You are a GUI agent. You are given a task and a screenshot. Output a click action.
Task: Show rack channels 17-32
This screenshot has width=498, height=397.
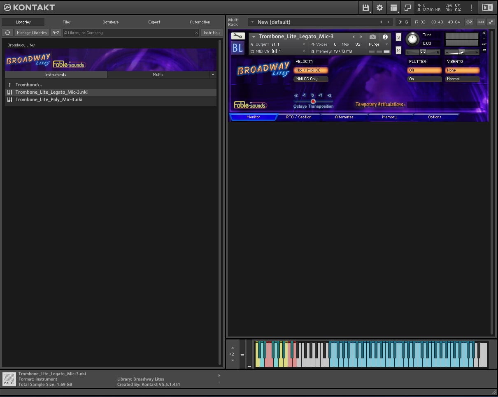click(420, 22)
